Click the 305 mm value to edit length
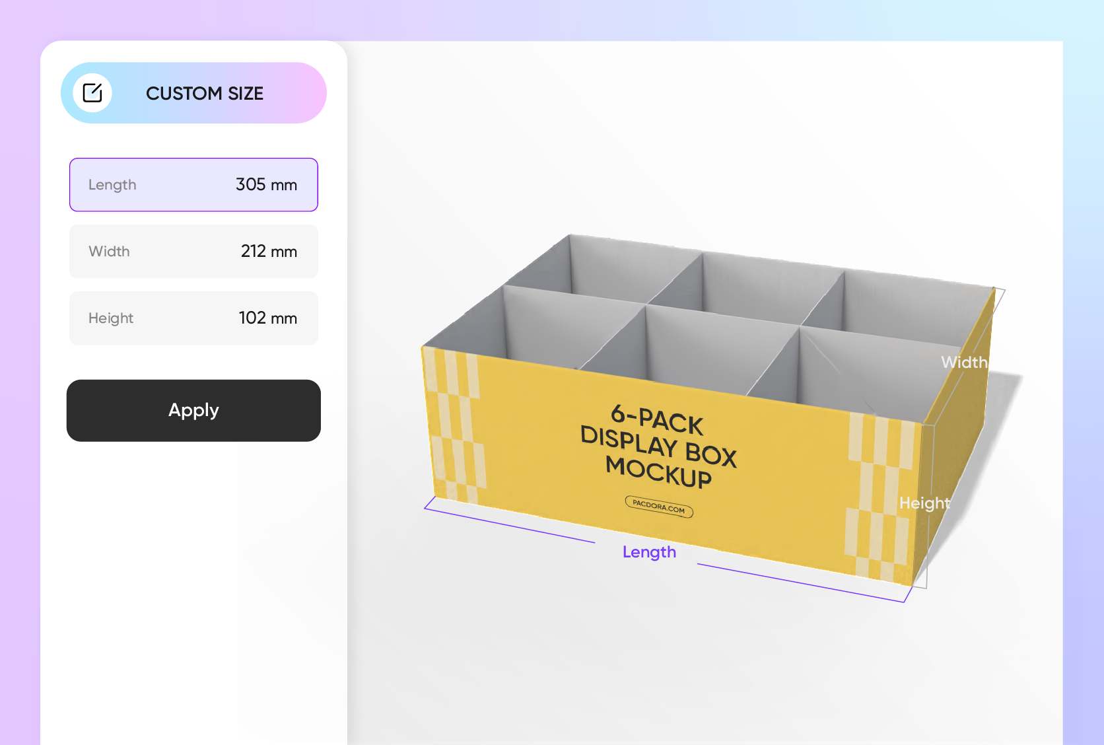1104x745 pixels. point(267,185)
